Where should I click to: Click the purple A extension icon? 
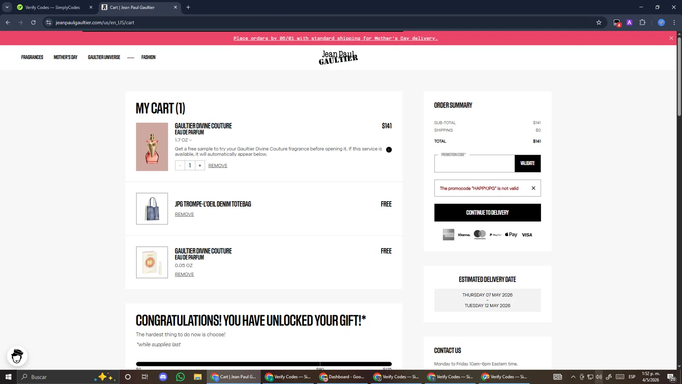[630, 22]
